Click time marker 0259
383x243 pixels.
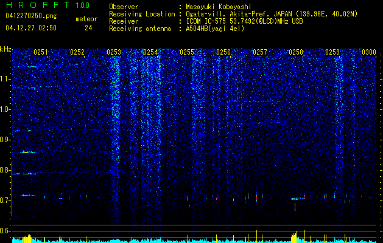coord(332,52)
